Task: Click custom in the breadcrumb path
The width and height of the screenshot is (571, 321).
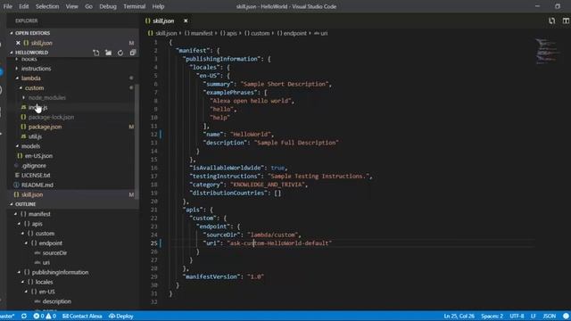Action: point(260,33)
